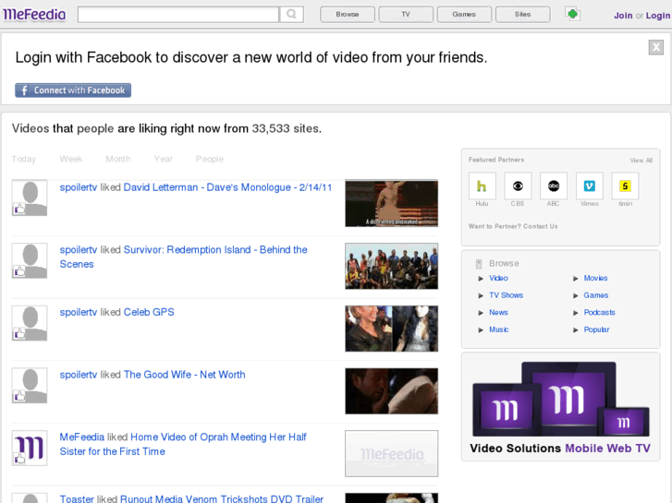
Task: Open the TV menu button
Action: [x=406, y=15]
